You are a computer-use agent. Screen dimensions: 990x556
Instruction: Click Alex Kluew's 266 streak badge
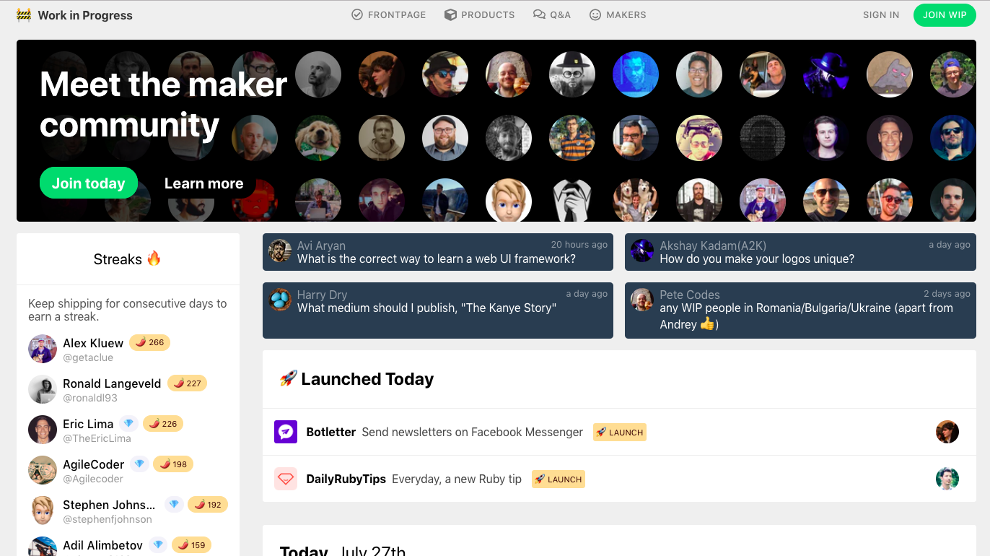149,342
